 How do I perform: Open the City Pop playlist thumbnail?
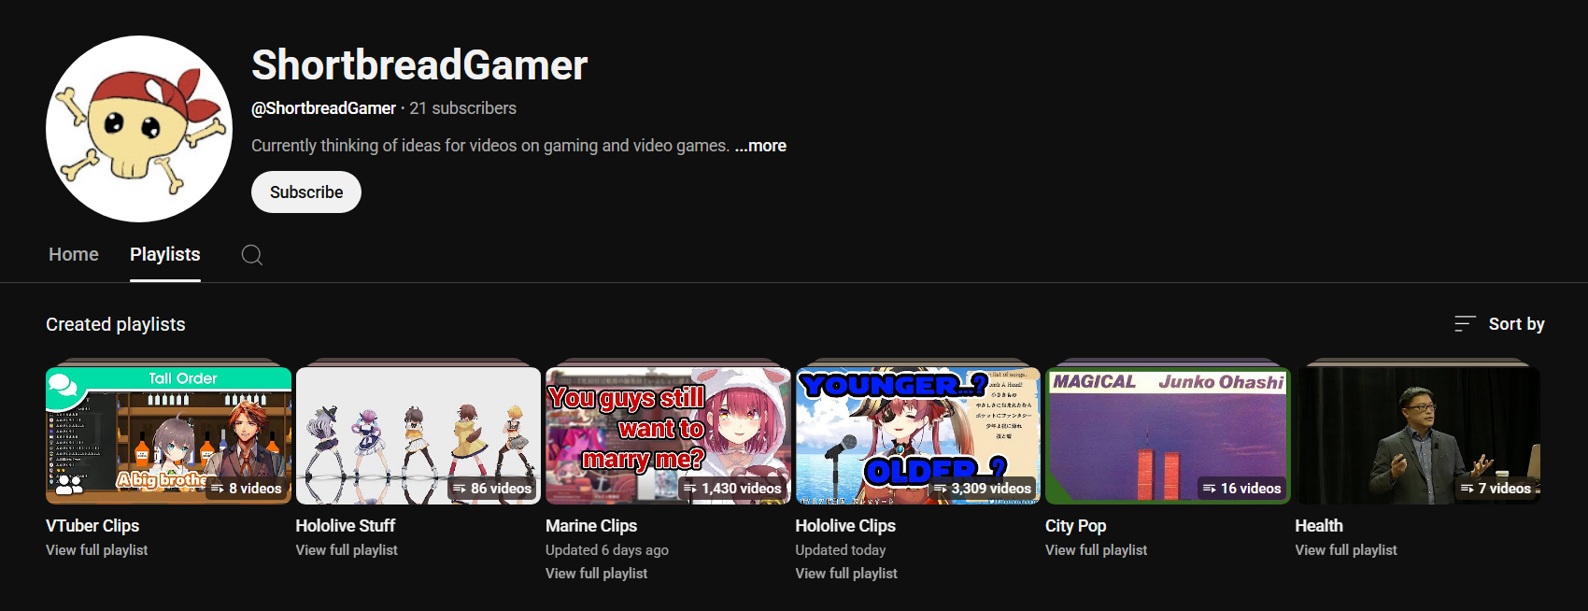(x=1168, y=435)
